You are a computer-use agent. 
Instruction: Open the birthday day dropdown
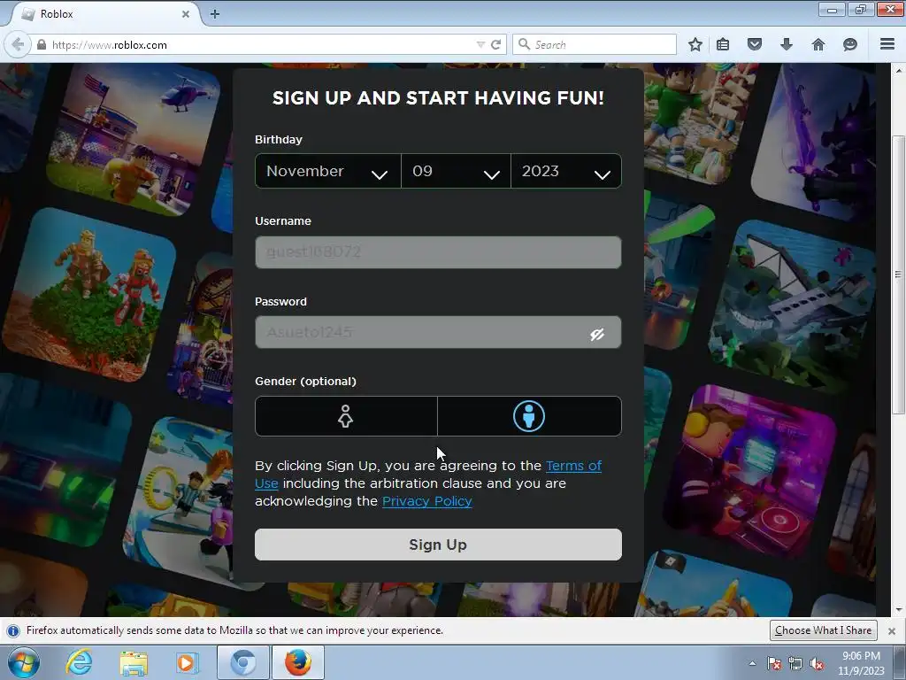point(456,171)
